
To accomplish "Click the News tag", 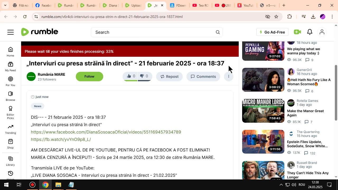I will point(37,106).
